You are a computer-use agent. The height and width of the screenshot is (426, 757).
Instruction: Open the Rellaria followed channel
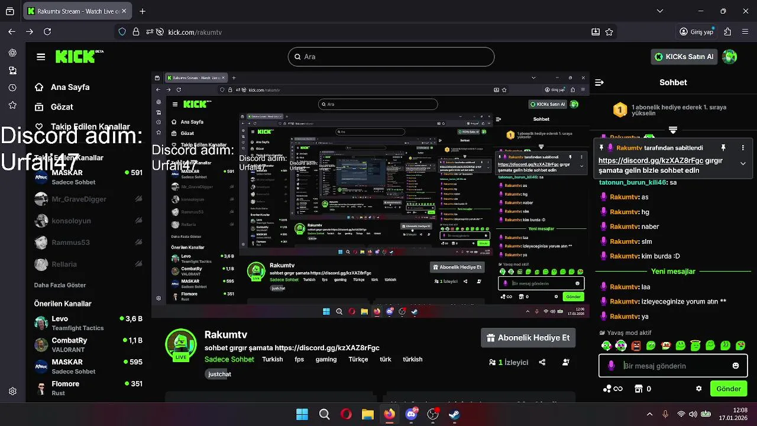point(88,264)
